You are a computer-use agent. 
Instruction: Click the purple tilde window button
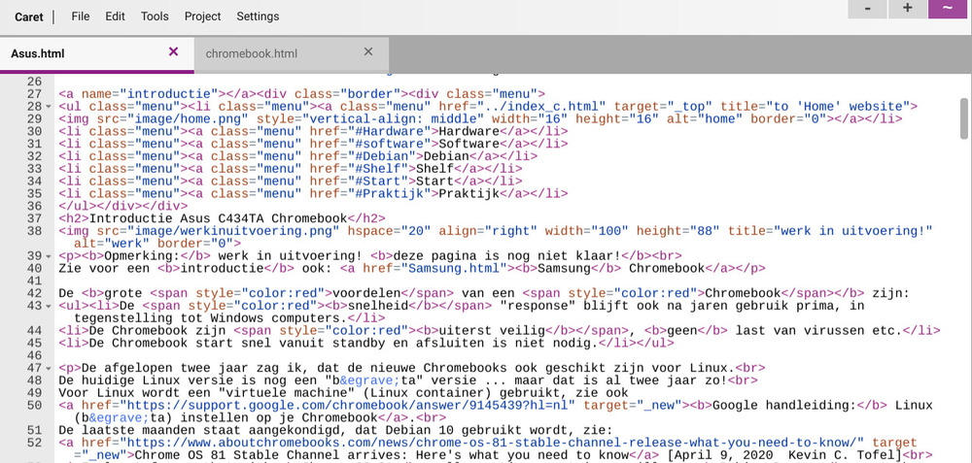click(x=947, y=9)
